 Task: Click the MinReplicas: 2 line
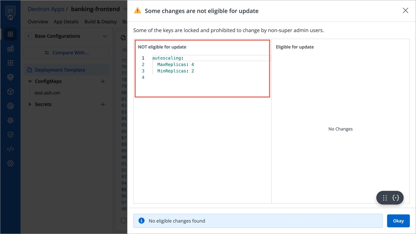tap(175, 71)
